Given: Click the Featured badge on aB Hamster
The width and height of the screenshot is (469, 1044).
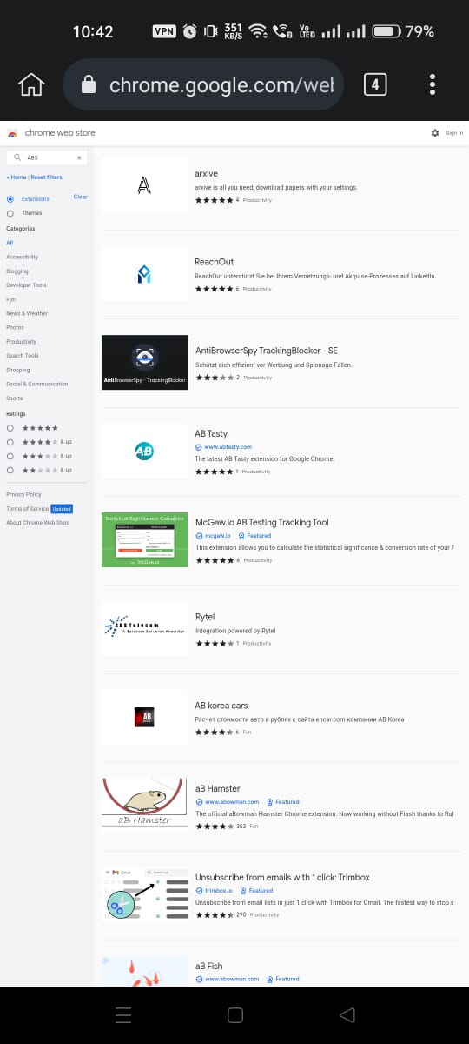Looking at the screenshot, I should tap(283, 802).
